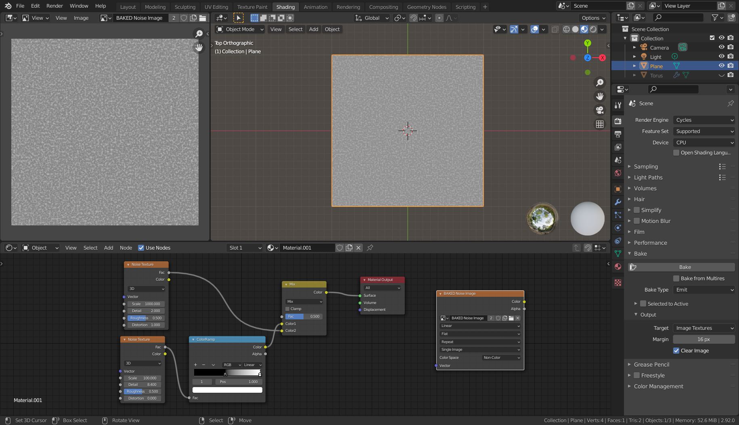Open the Object properties tab

[x=618, y=189]
